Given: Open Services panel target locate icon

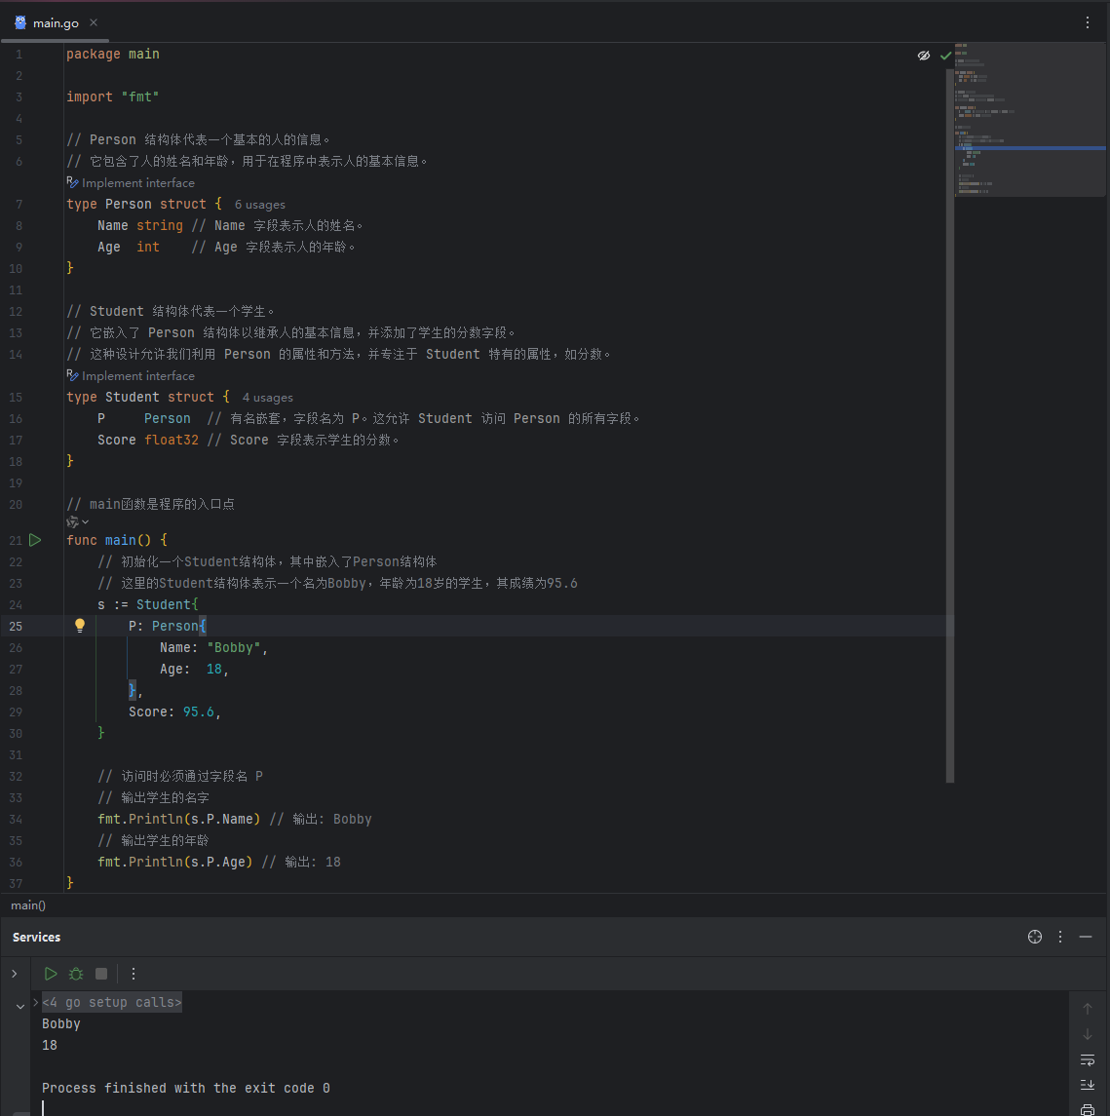Looking at the screenshot, I should [1035, 937].
